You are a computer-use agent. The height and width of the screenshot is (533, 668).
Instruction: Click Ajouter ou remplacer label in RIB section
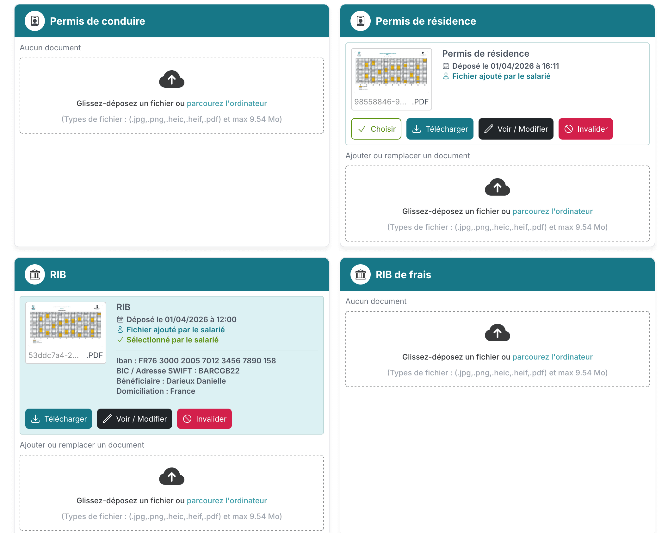coord(82,445)
